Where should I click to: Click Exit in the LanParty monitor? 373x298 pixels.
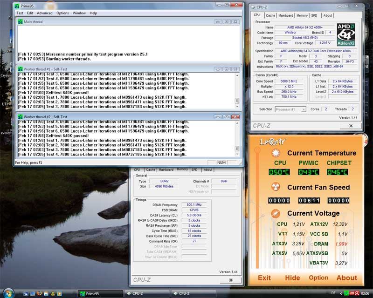pyautogui.click(x=264, y=278)
